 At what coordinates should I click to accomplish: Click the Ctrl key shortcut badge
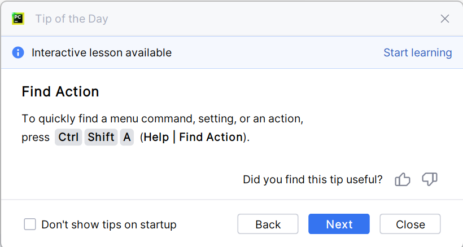pos(69,137)
